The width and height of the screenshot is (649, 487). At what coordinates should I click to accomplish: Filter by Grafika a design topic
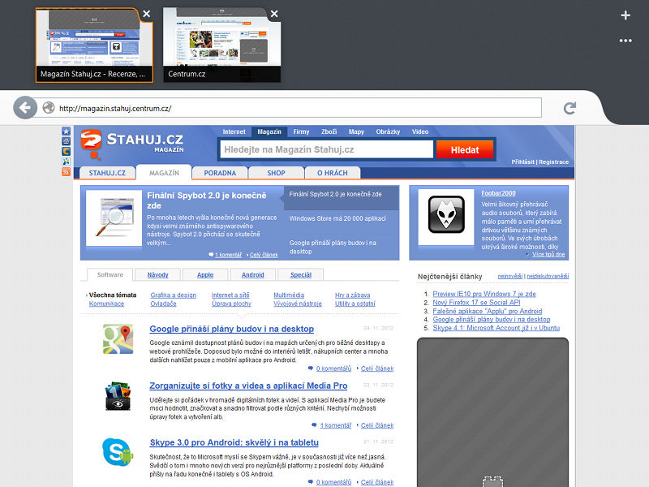click(x=173, y=295)
